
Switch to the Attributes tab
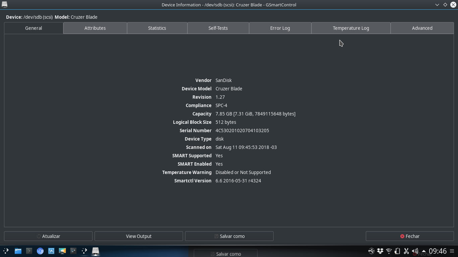pos(95,28)
